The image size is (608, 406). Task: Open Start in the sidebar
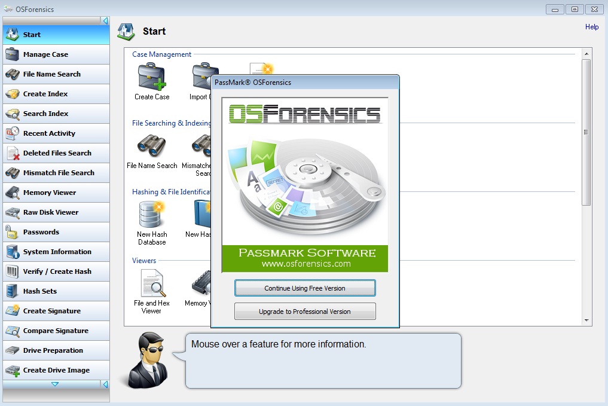56,35
